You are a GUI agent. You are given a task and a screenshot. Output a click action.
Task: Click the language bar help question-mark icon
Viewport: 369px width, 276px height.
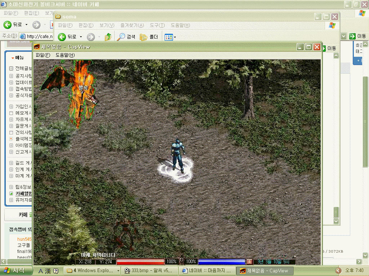tap(56, 271)
